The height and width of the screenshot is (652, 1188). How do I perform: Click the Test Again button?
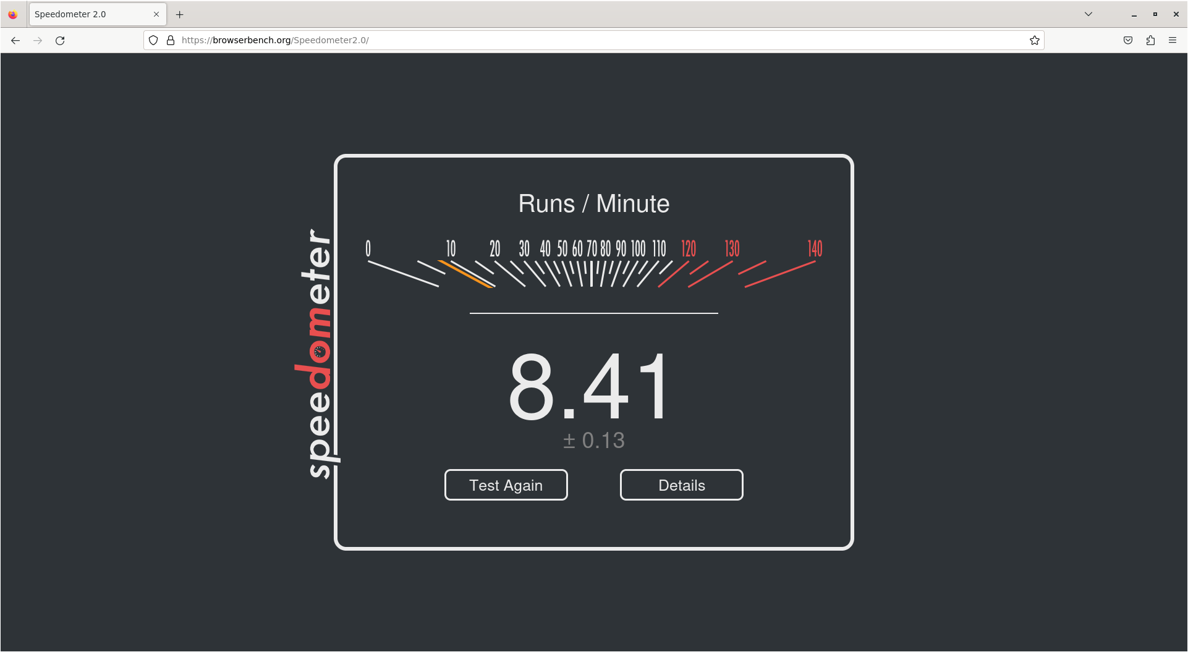506,485
